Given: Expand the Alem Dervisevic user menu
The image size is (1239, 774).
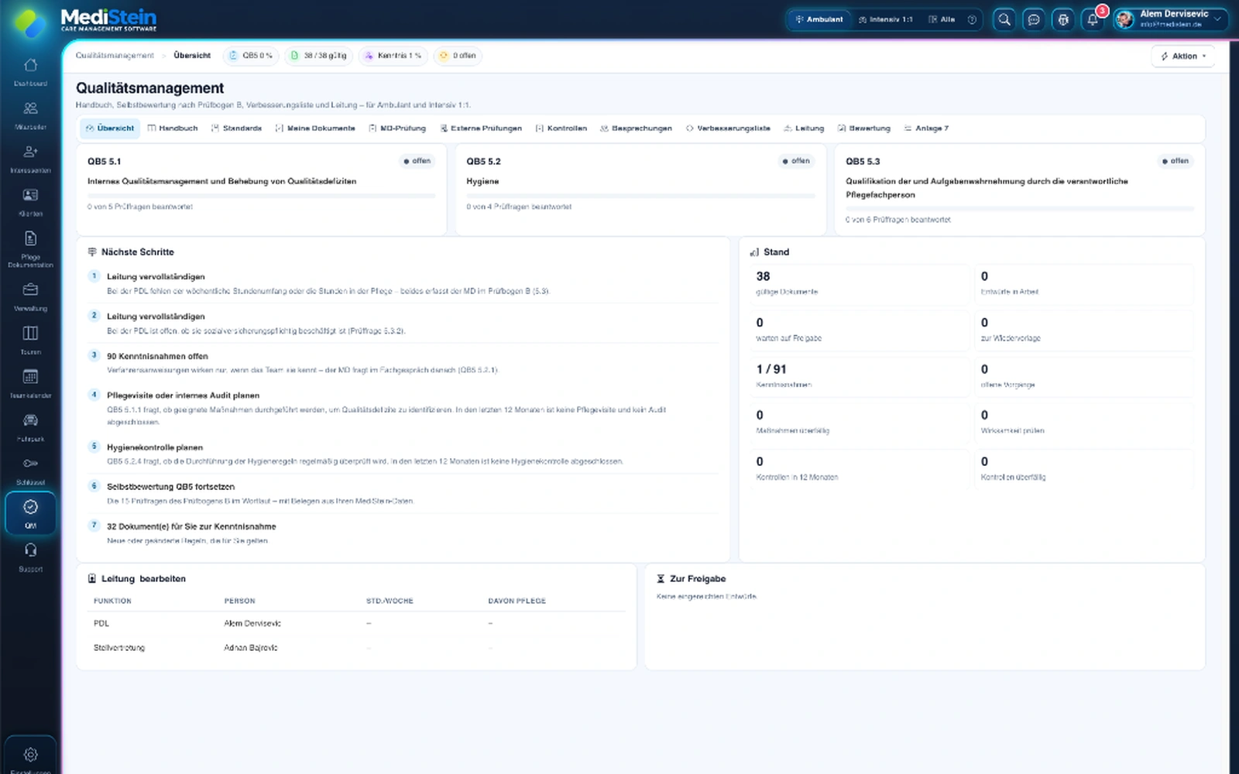Looking at the screenshot, I should (1170, 19).
